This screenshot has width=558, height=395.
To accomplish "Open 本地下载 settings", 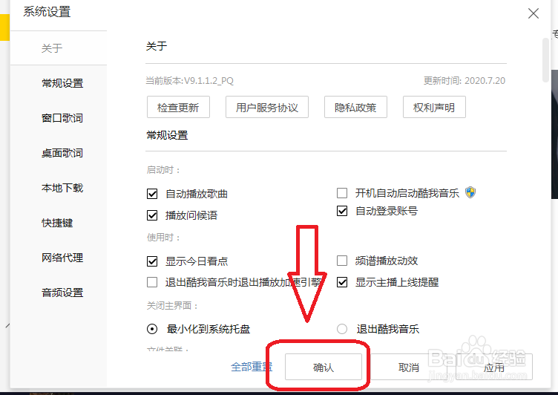I will (62, 188).
